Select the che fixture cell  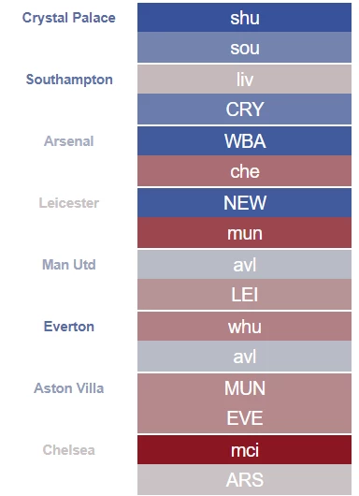click(x=244, y=170)
